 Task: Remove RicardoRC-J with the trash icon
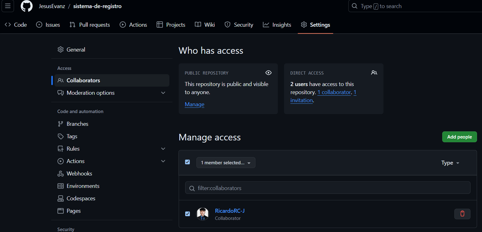click(x=462, y=214)
